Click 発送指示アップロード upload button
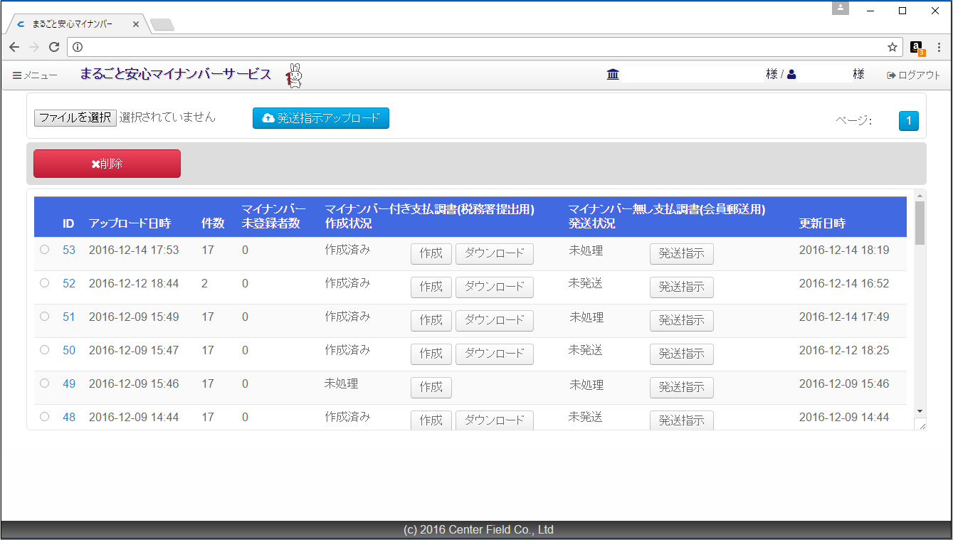 click(321, 118)
